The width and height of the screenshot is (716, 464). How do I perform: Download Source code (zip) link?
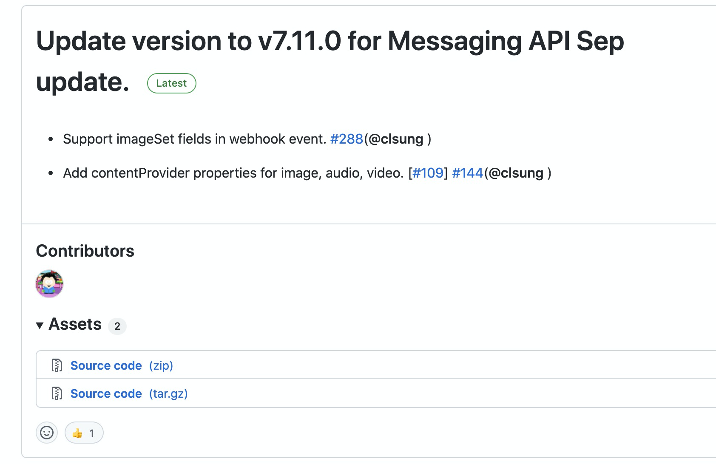pos(106,365)
